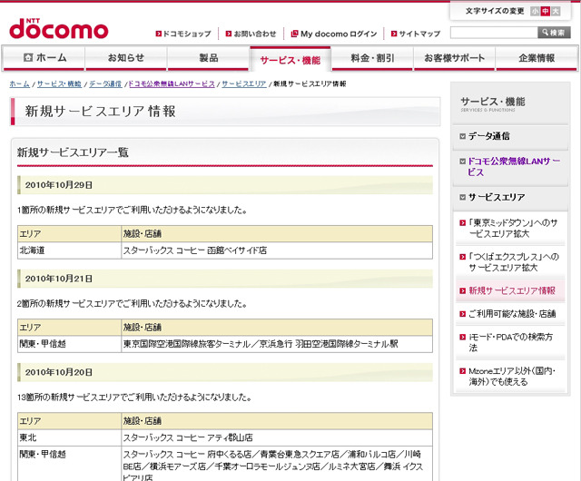Open the ドコモショップ link
Viewport: 581px width, 481px height.
pos(187,34)
